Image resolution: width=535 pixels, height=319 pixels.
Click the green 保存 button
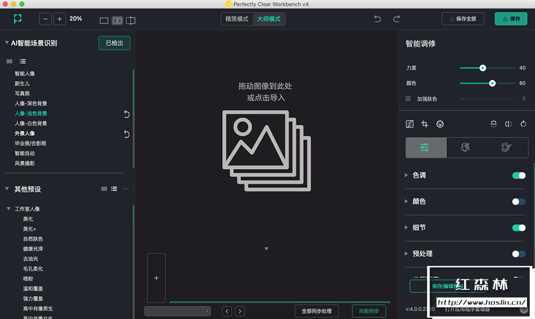[511, 19]
